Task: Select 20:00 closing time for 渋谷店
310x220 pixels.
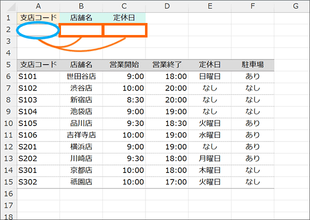Action: [167, 88]
